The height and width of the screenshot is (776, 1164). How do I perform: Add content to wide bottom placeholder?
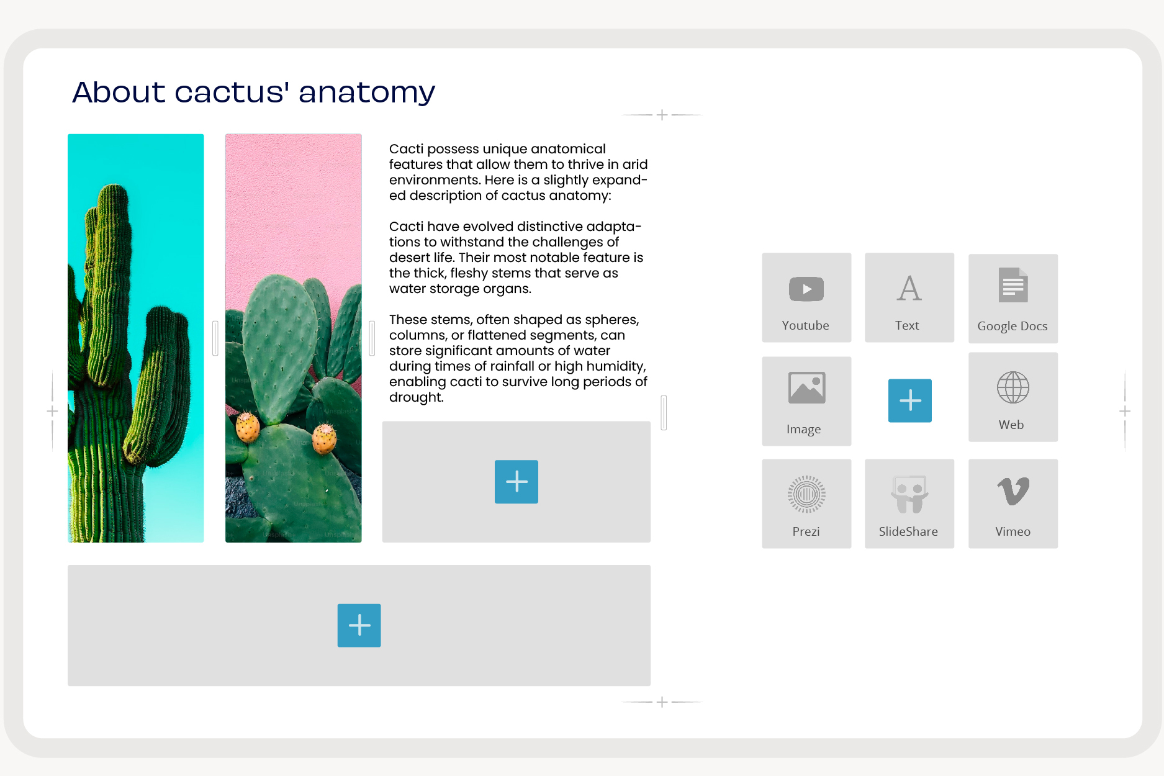coord(359,625)
